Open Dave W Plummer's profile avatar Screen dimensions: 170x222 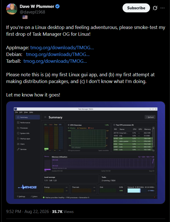(12, 9)
